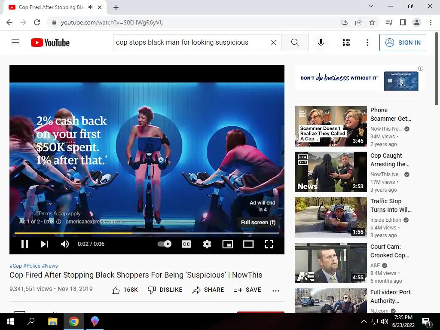This screenshot has width=440, height=330.
Task: Turn on closed captions
Action: [186, 244]
